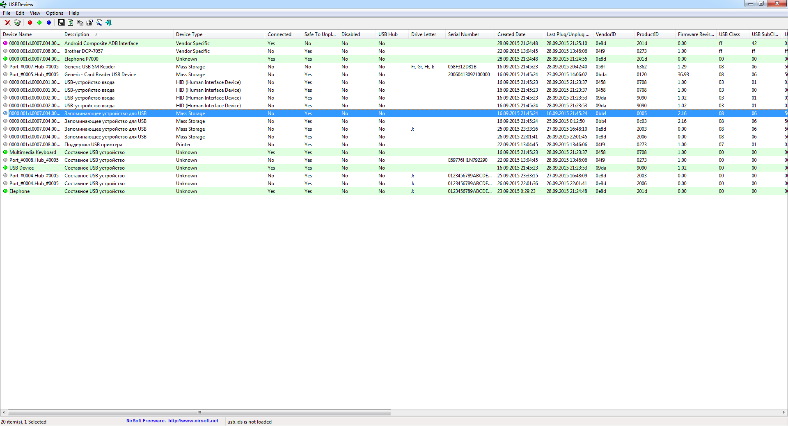Viewport: 788px width, 426px height.
Task: Sort by the Connected column header
Action: point(279,34)
